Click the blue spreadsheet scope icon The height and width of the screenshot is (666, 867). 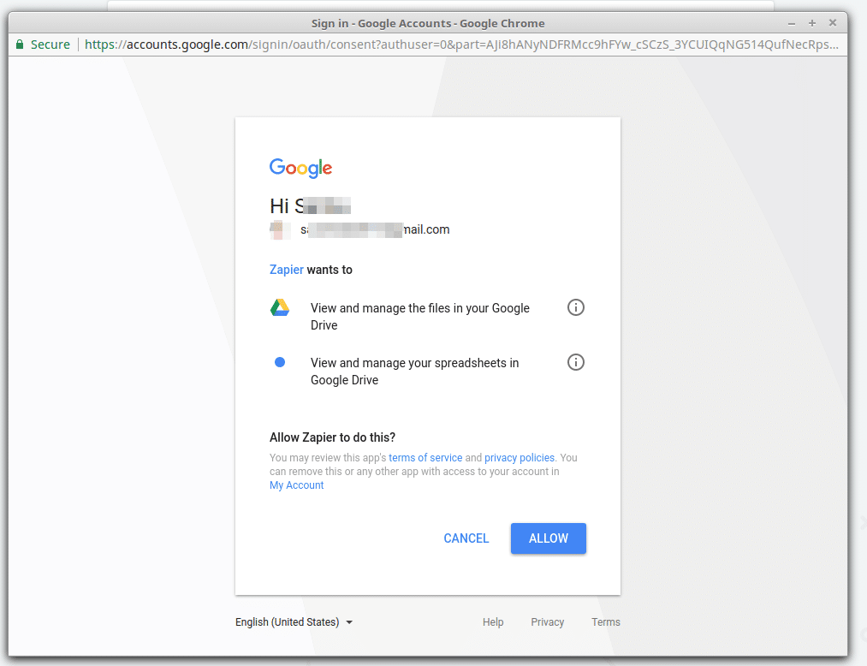tap(279, 361)
